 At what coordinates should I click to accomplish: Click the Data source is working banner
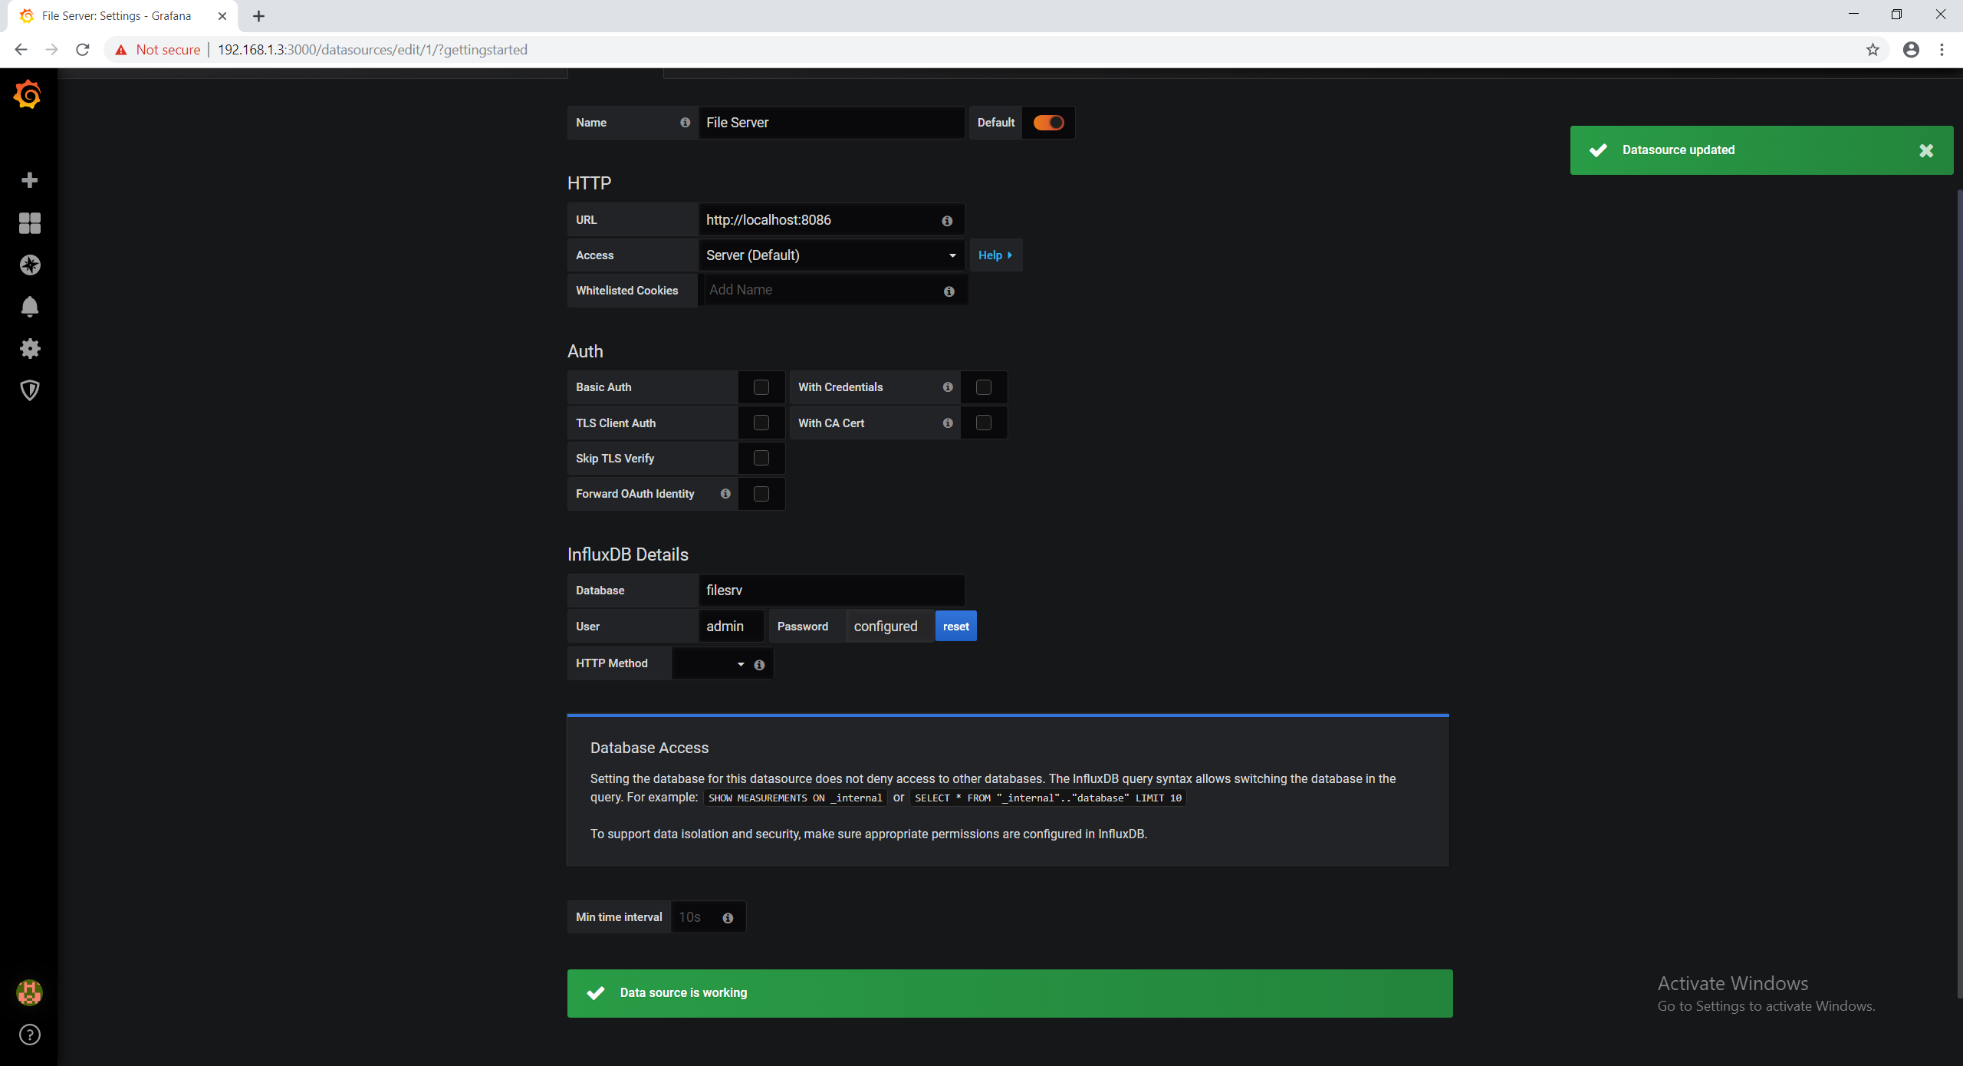pos(1010,993)
